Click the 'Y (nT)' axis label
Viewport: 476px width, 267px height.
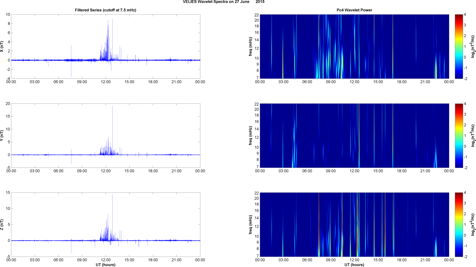2,136
